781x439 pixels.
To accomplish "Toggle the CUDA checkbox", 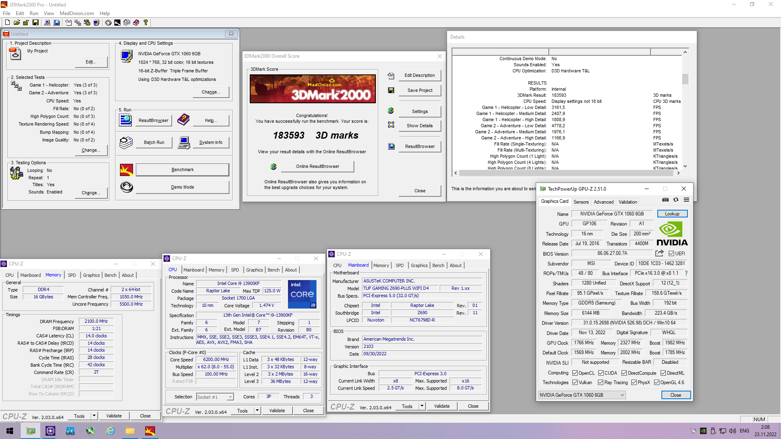I will 601,373.
